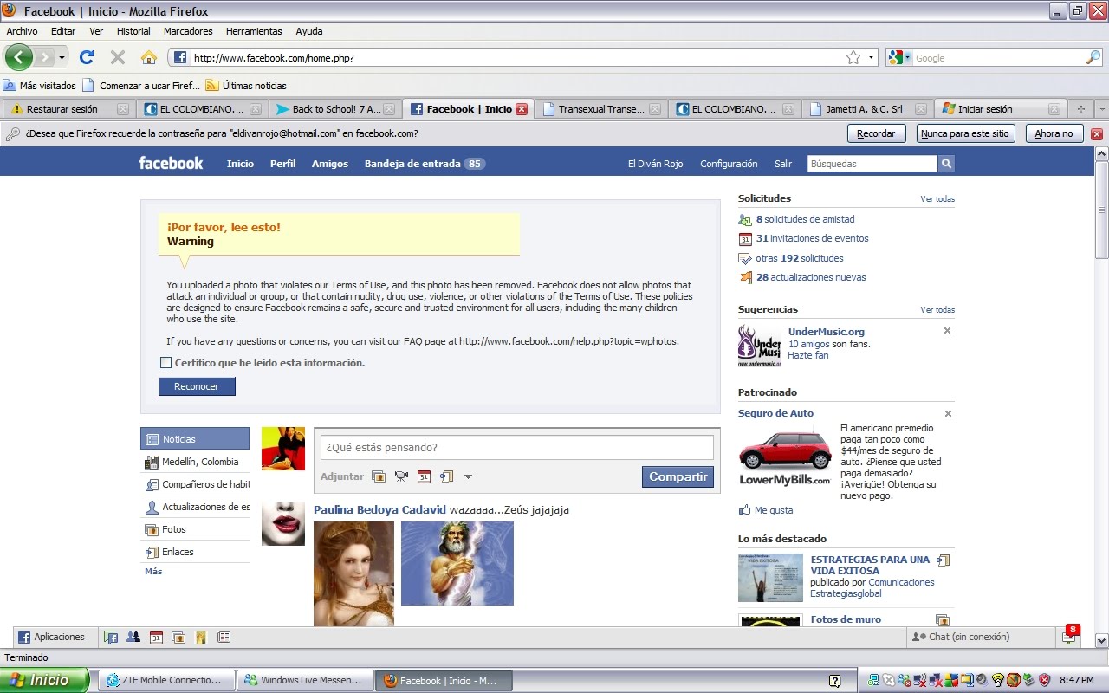The height and width of the screenshot is (693, 1109).
Task: Open the Zeus image thumbnail in Paulina's post
Action: tap(457, 563)
